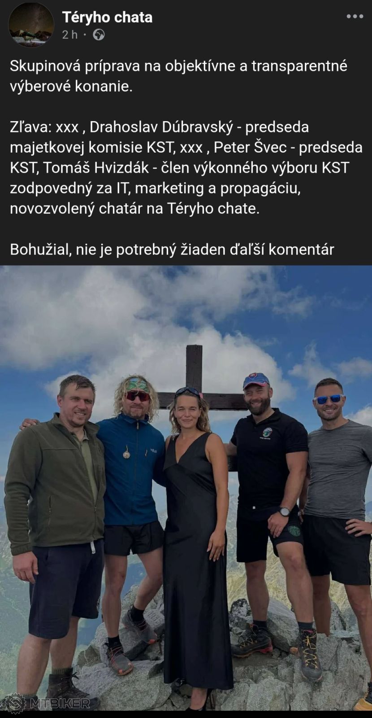Open the Téryho chata profile avatar
This screenshot has width=372, height=718.
point(31,25)
